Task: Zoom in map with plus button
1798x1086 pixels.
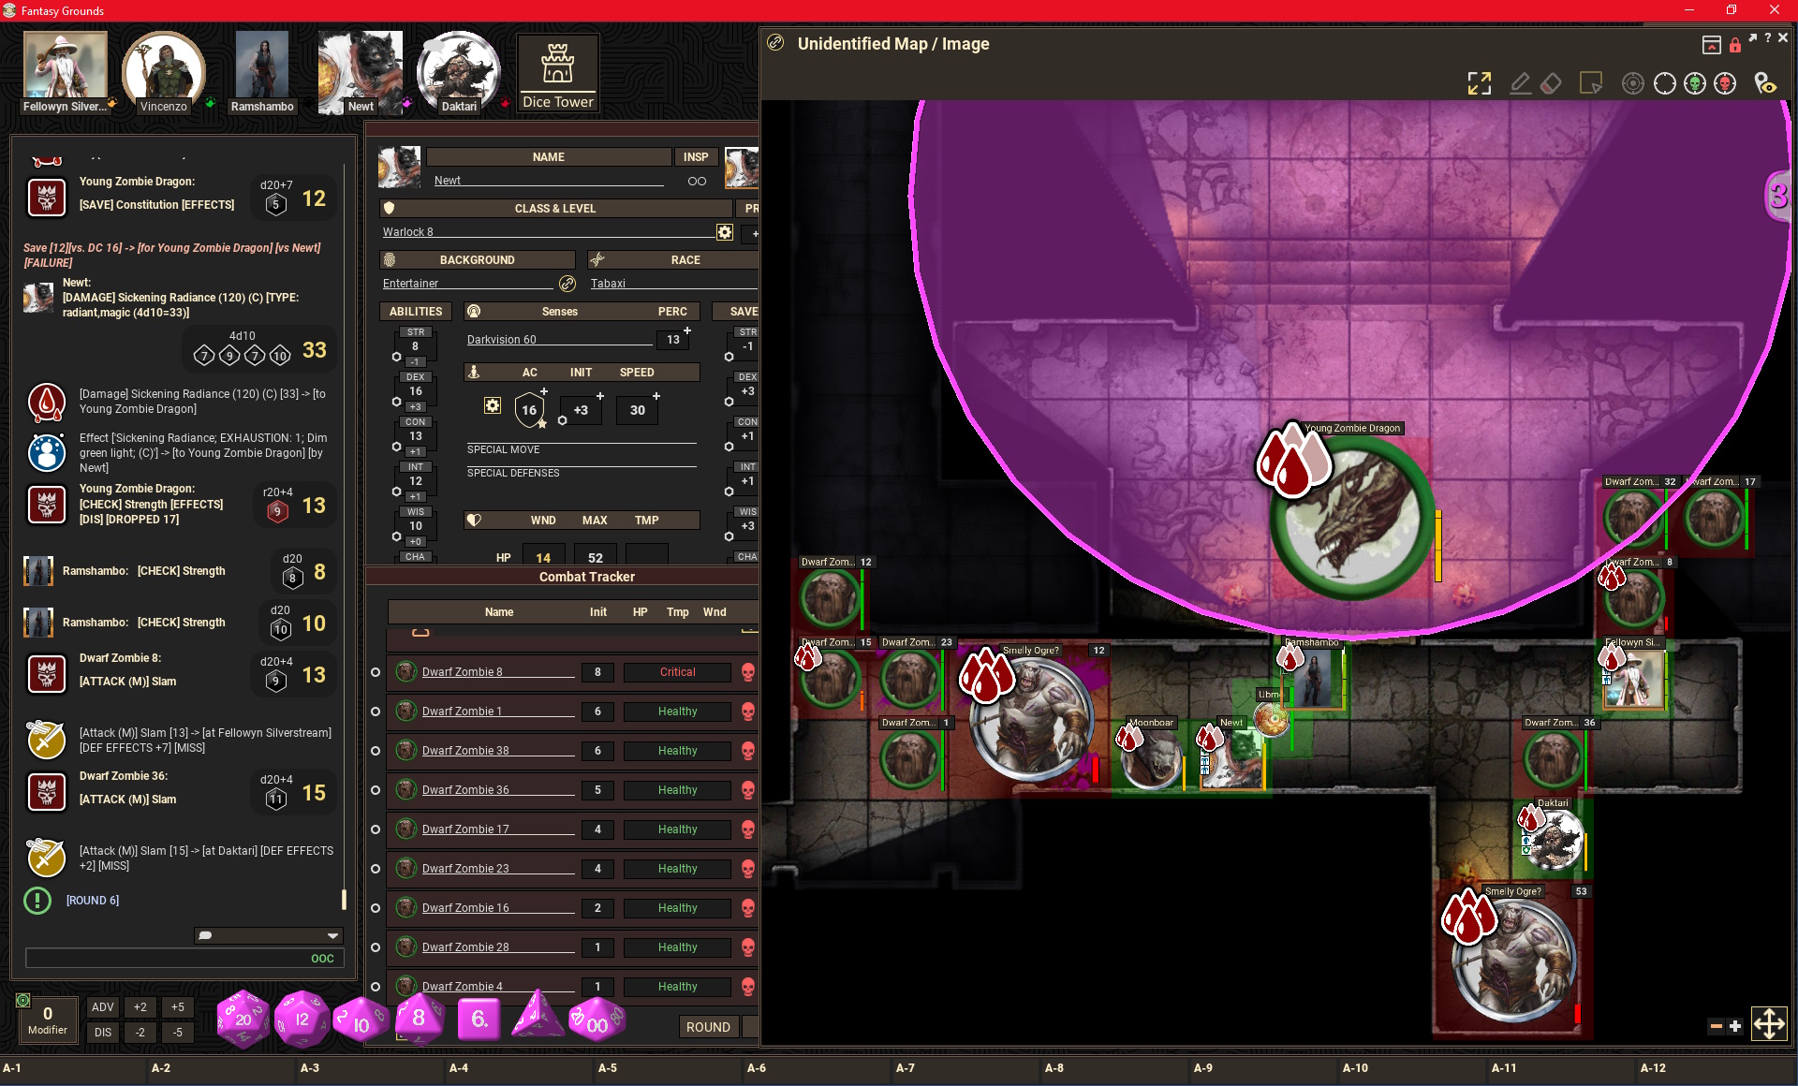Action: pos(1735,1026)
